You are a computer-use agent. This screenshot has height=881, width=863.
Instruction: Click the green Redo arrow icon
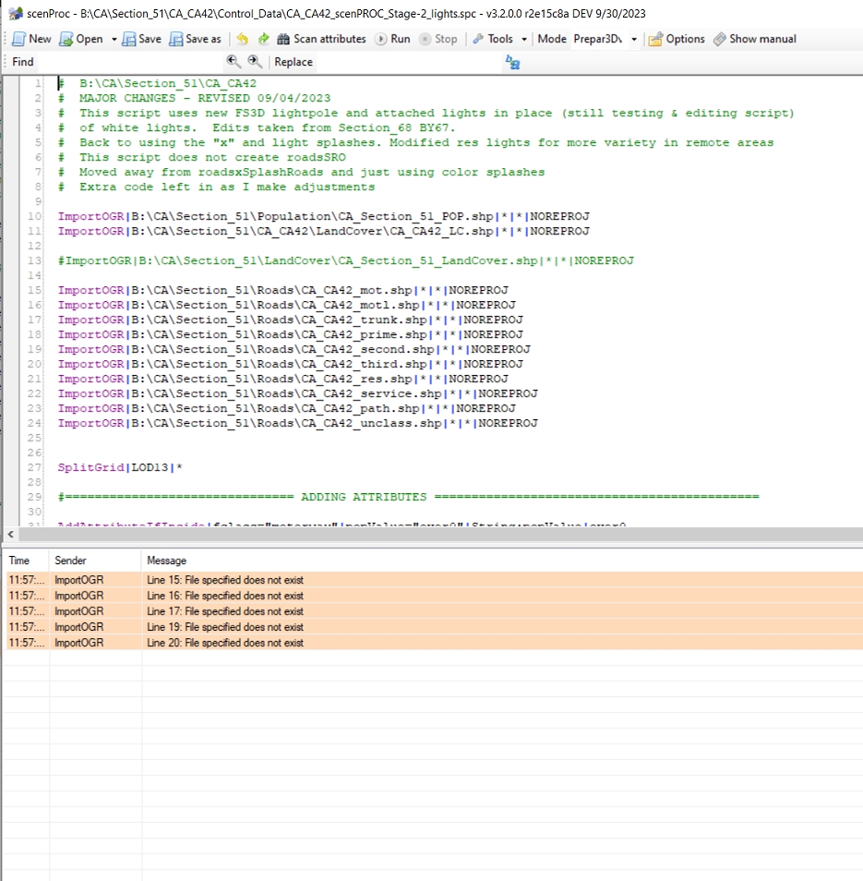point(263,39)
